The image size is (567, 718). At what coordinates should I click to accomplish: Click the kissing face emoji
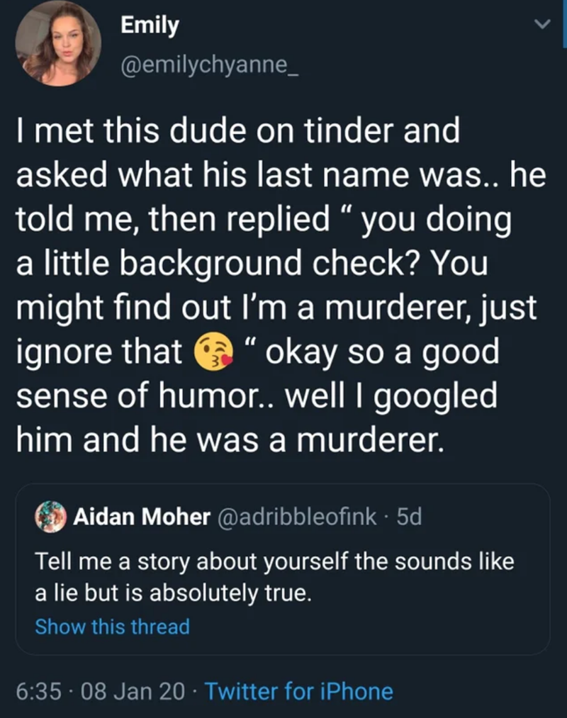point(213,353)
